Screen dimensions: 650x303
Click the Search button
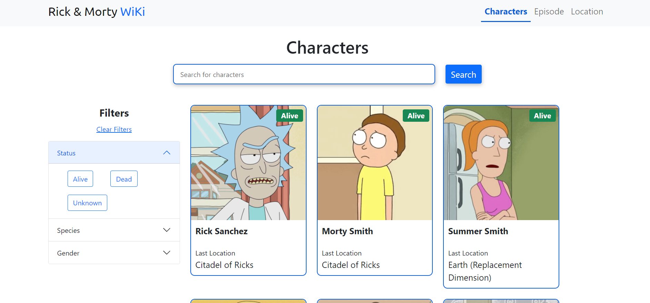pos(463,74)
